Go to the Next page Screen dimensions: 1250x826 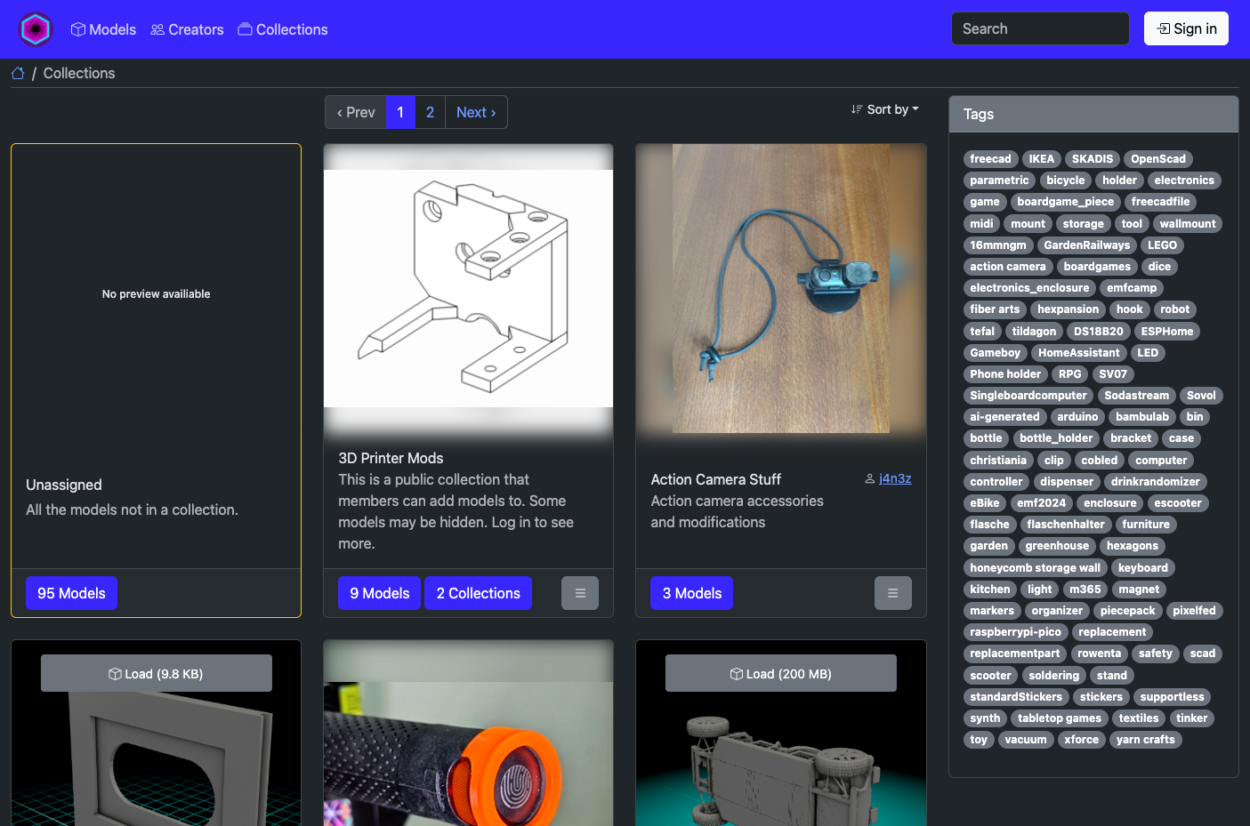click(x=476, y=112)
